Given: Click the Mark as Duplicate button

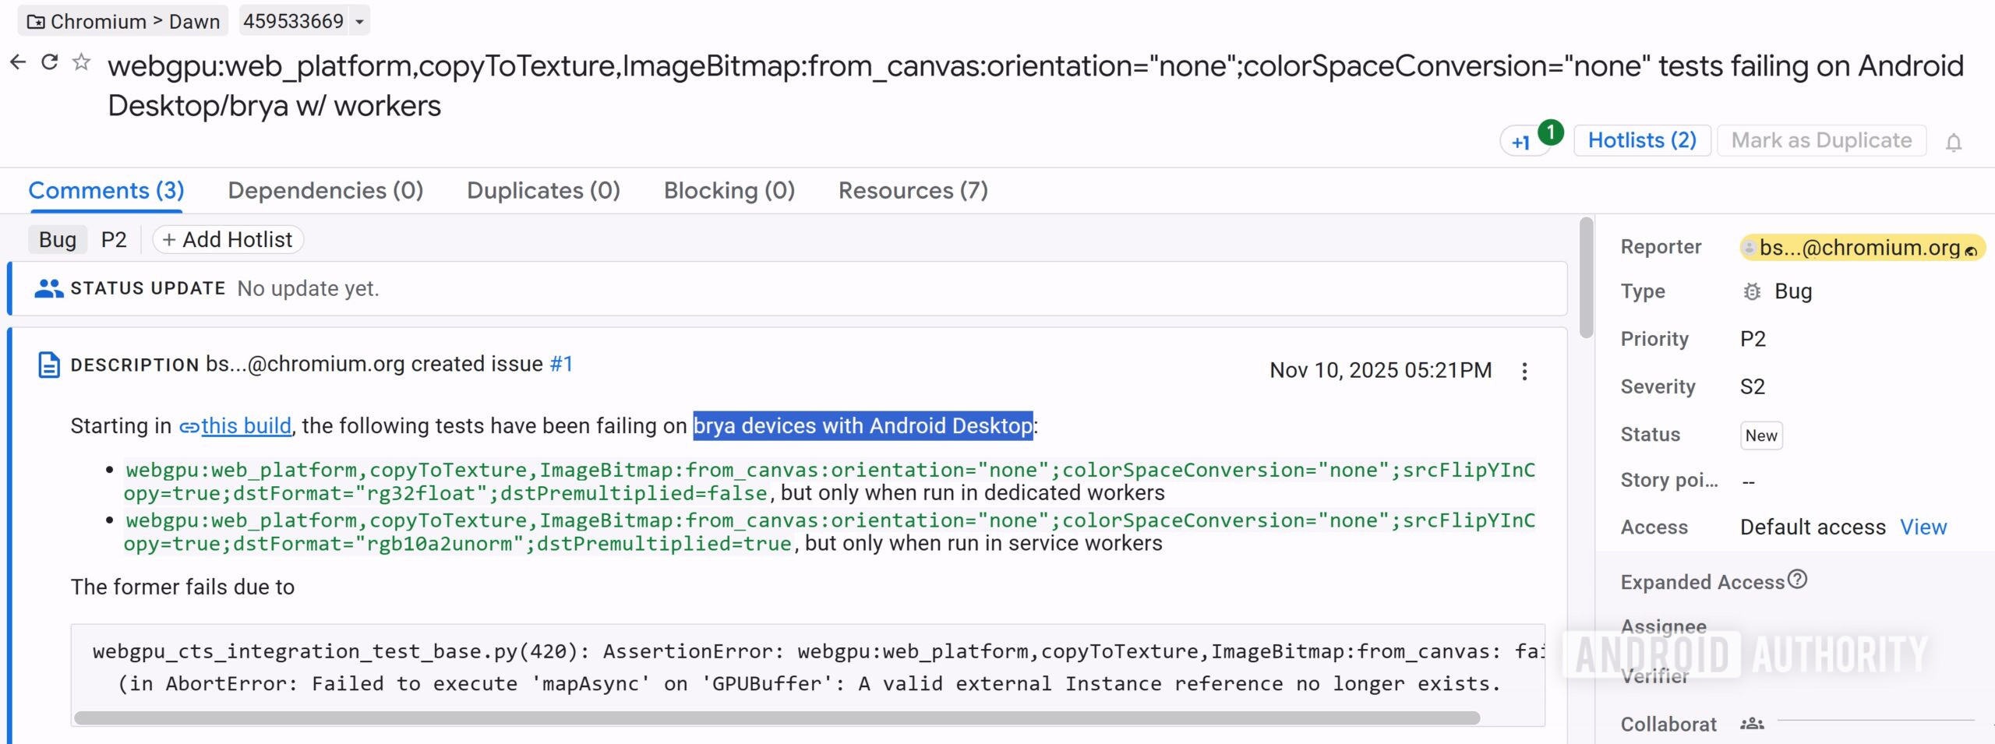Looking at the screenshot, I should (1821, 140).
